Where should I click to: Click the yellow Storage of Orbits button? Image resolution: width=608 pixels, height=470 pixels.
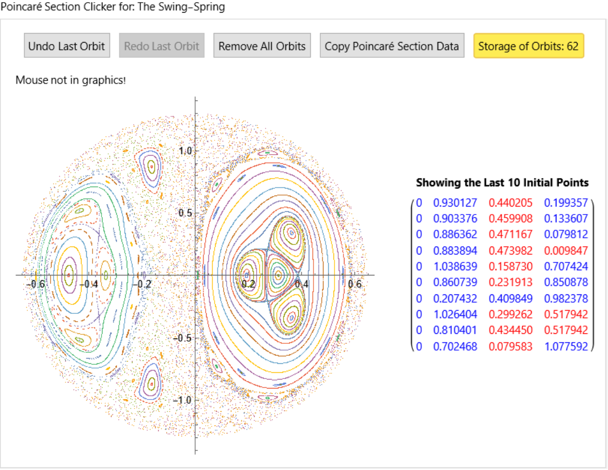point(528,46)
